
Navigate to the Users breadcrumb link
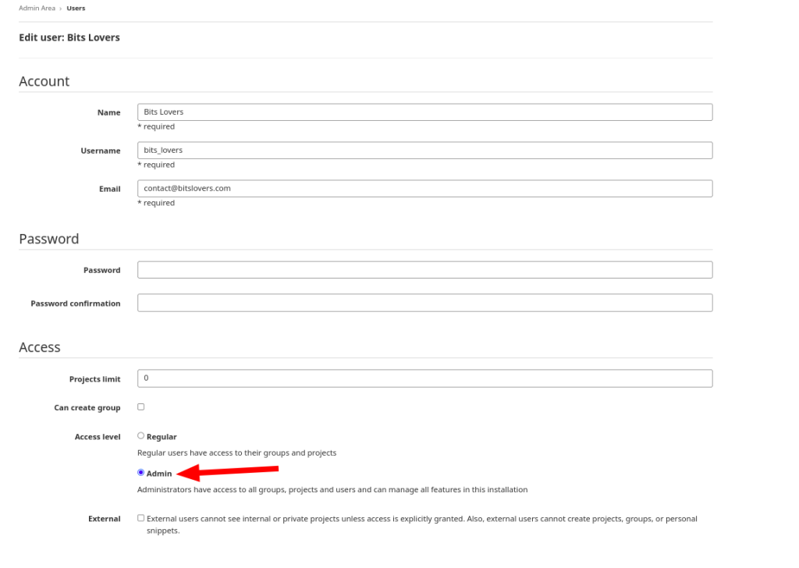[x=76, y=8]
